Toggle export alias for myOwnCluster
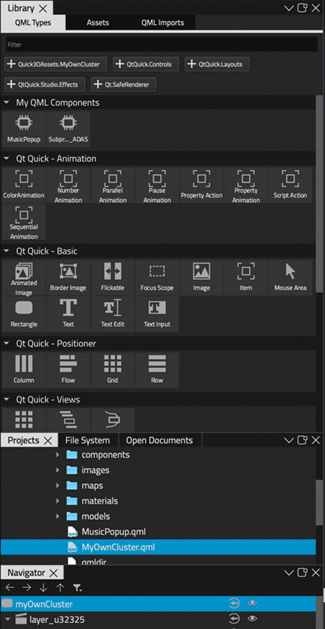 tap(234, 603)
